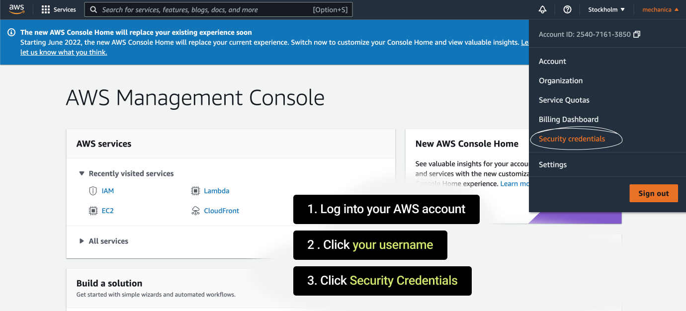Click the Account ID number text
686x311 pixels.
click(x=603, y=34)
